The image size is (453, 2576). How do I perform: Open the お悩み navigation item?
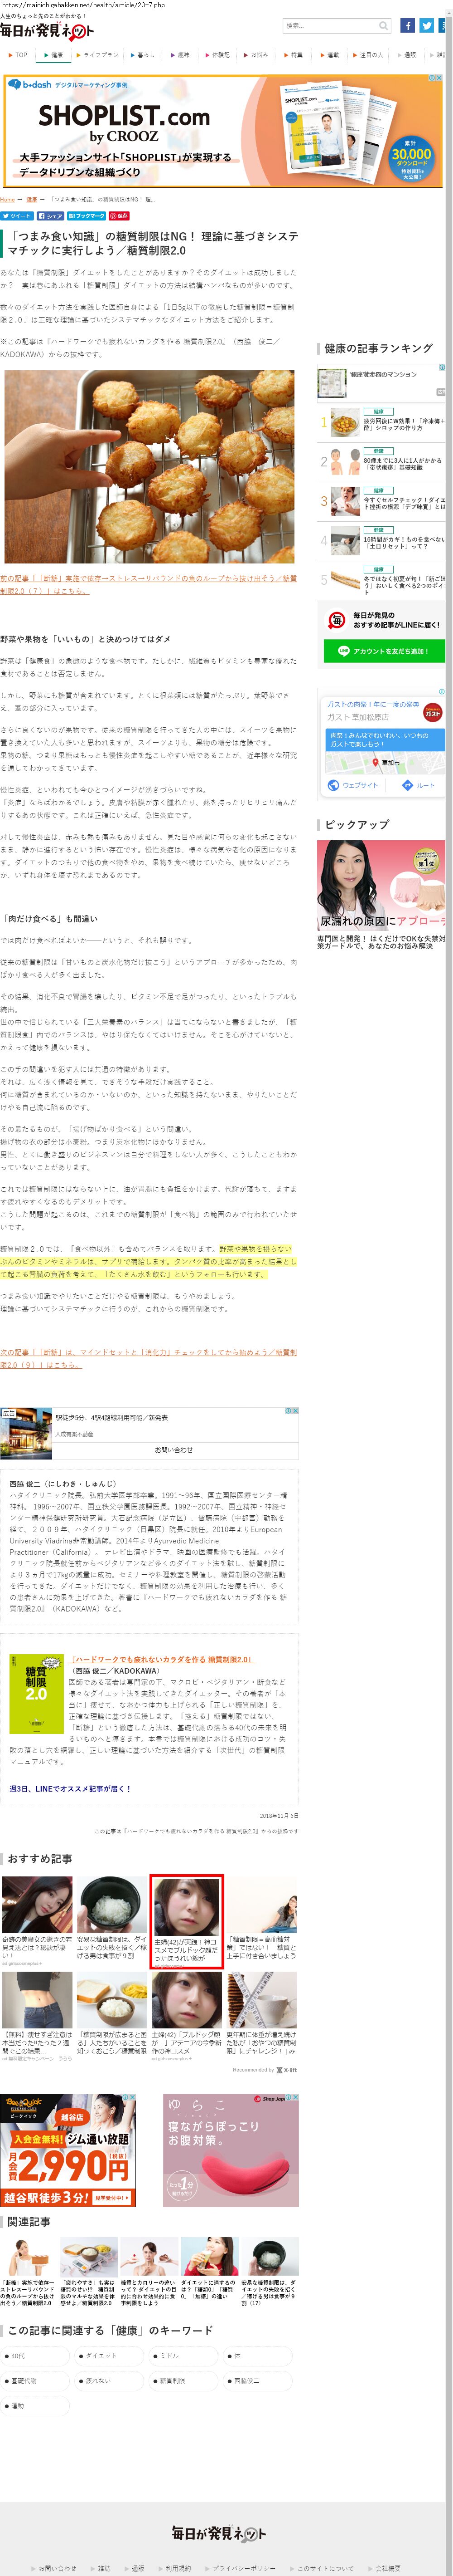click(x=256, y=55)
